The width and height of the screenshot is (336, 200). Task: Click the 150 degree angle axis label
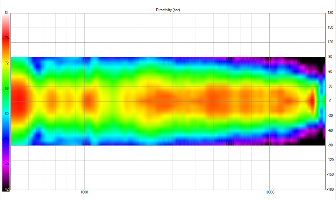coord(331,28)
